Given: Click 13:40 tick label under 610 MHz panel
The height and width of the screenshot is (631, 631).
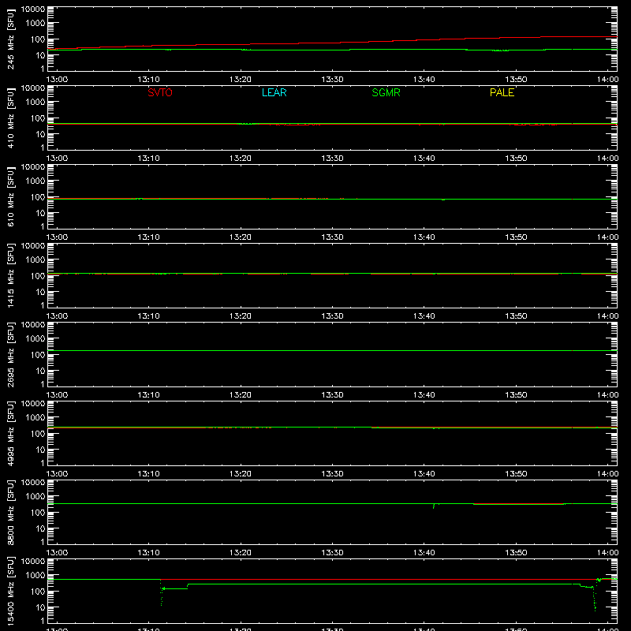Looking at the screenshot, I should 424,237.
